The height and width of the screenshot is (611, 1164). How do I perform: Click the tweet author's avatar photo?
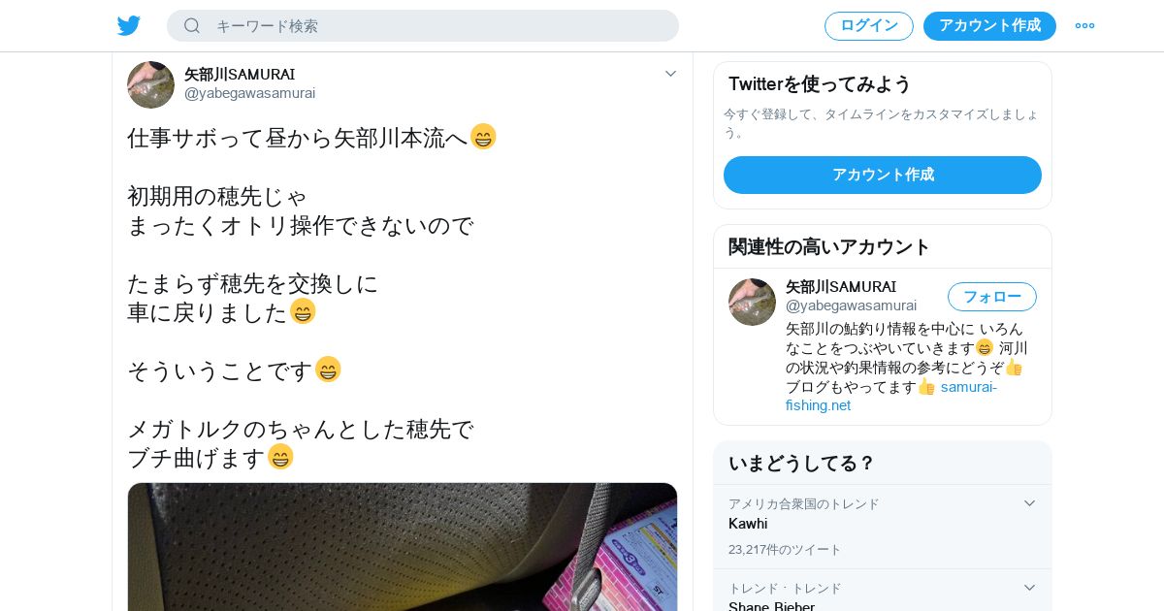150,84
